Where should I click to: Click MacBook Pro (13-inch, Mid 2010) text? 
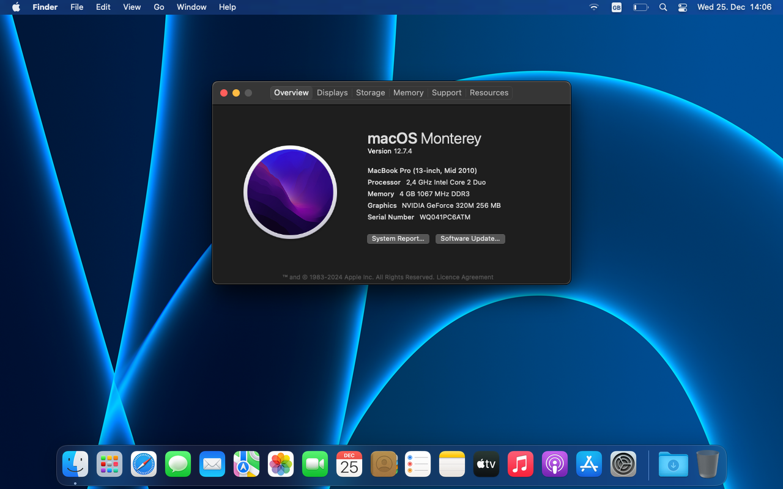(x=422, y=171)
